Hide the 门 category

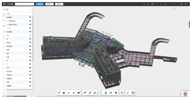tap(30, 64)
